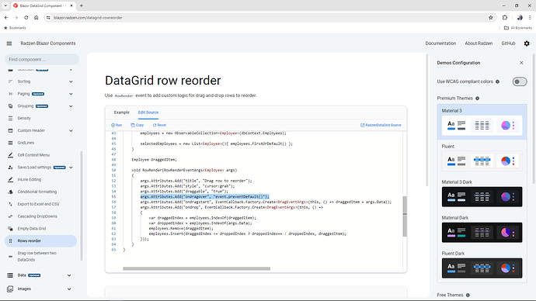Select the Material 3 Dark theme swatch

pyautogui.click(x=482, y=196)
